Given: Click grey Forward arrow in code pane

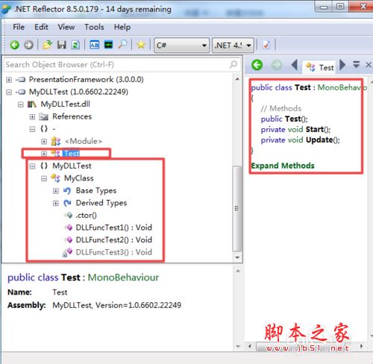Looking at the screenshot, I should coord(276,65).
